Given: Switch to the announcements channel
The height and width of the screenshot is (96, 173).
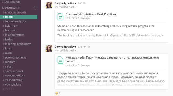Looking at the screenshot, I should [14, 12].
